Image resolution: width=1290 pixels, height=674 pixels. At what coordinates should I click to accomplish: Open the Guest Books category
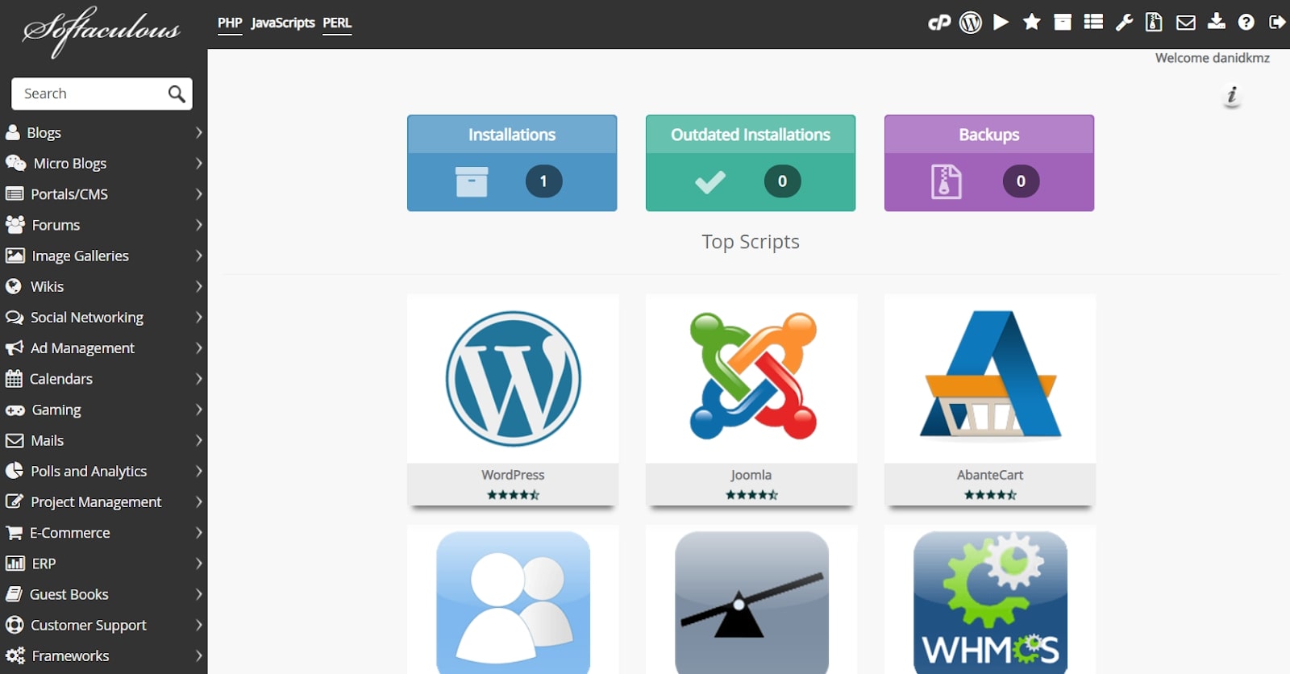coord(103,594)
